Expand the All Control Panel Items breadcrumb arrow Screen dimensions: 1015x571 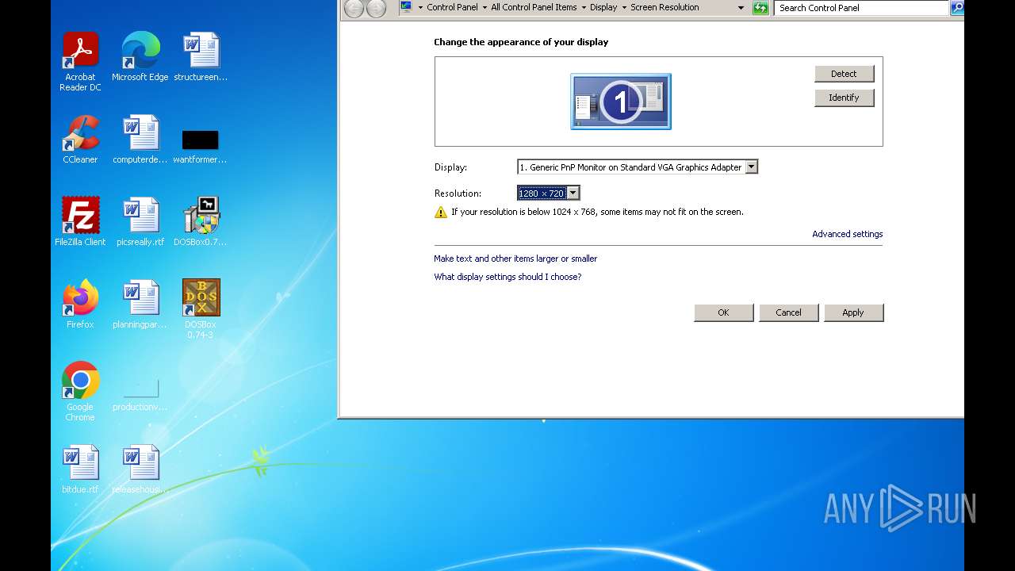pos(583,7)
